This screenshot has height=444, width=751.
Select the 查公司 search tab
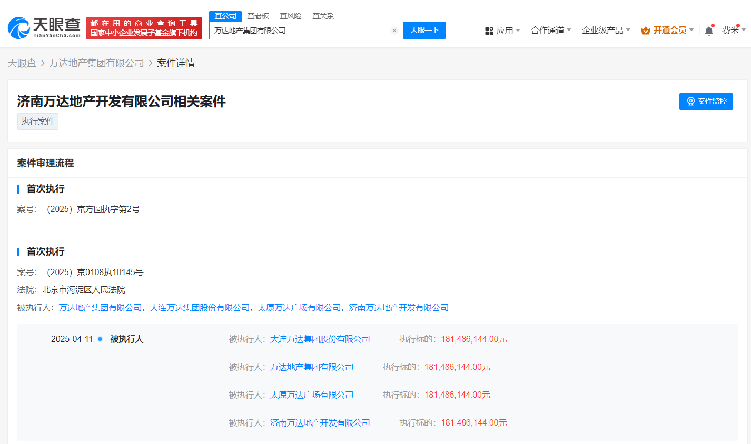tap(225, 16)
